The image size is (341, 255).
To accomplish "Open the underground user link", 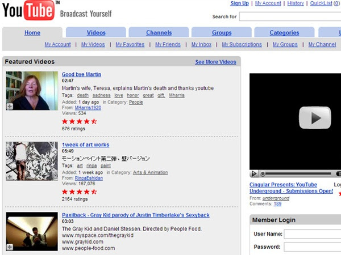I will coord(276,198).
